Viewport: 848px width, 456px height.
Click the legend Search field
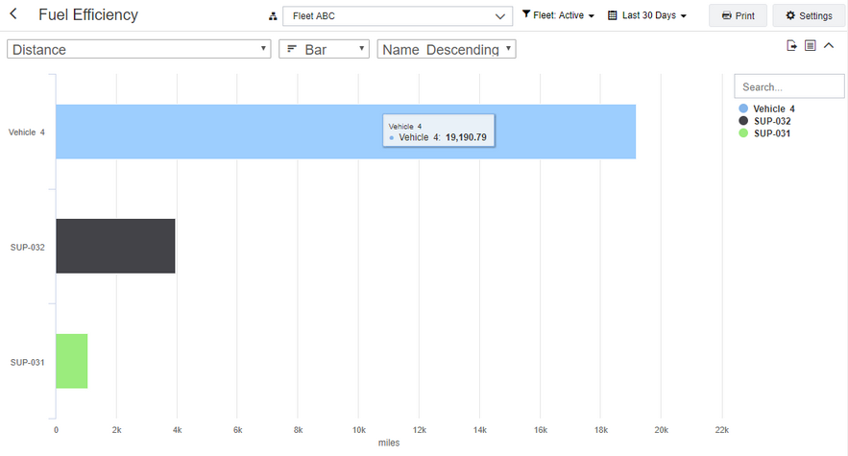[x=789, y=86]
